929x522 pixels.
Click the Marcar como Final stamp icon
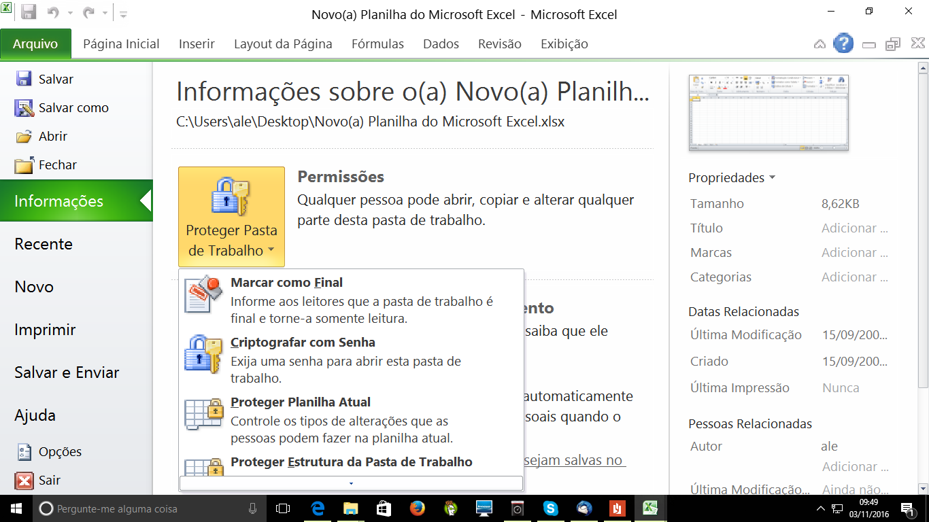pyautogui.click(x=203, y=294)
